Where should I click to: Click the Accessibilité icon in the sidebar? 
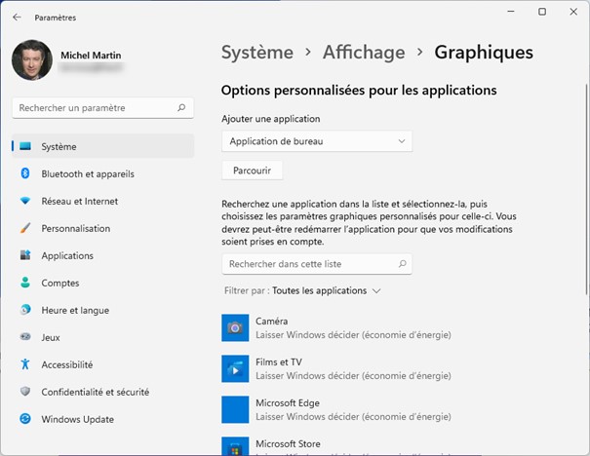coord(25,364)
